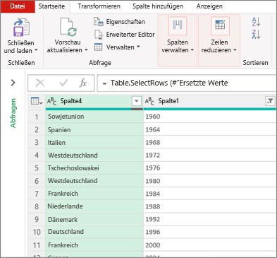The width and height of the screenshot is (277, 258).
Task: Confirm formula with the checkmark icon
Action: tap(63, 83)
